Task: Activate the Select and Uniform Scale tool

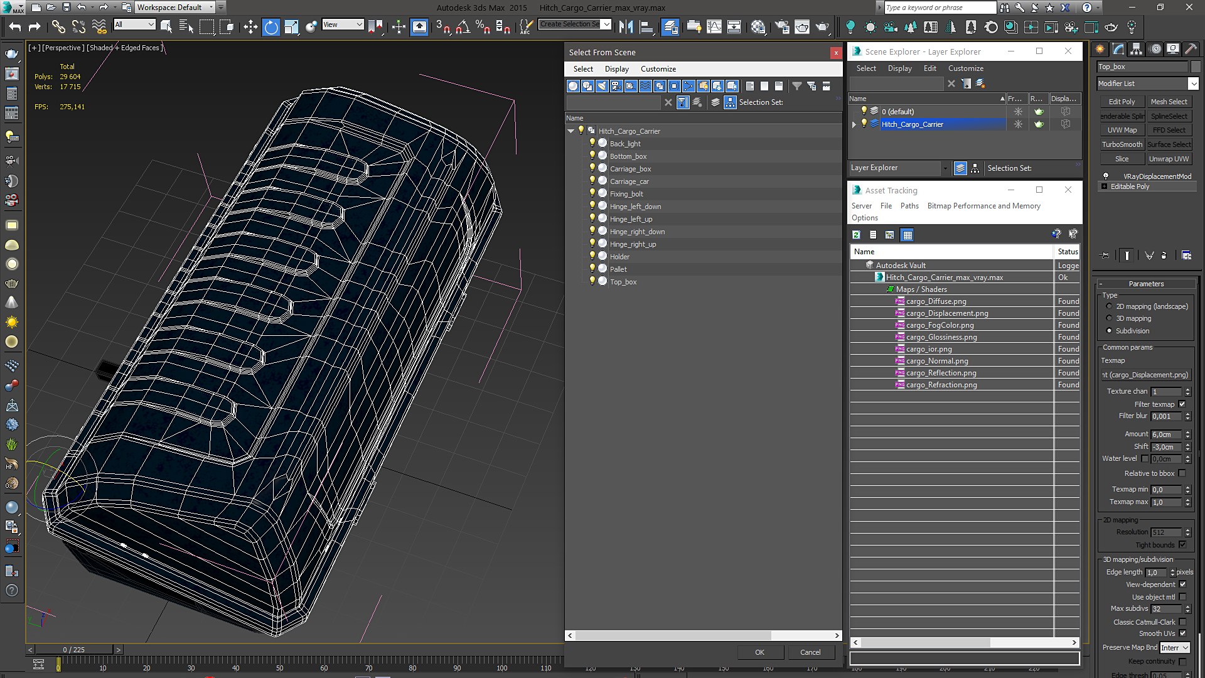Action: pos(291,26)
